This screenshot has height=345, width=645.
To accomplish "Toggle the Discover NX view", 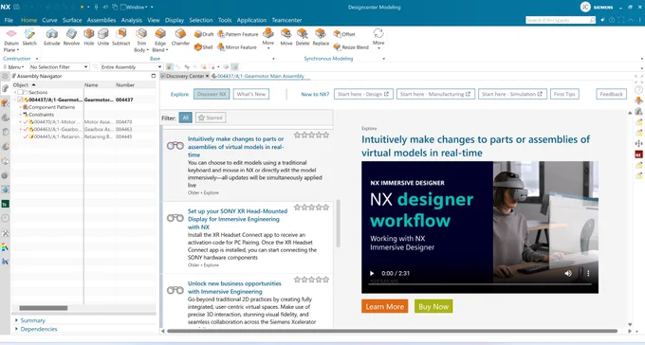I will tap(212, 94).
